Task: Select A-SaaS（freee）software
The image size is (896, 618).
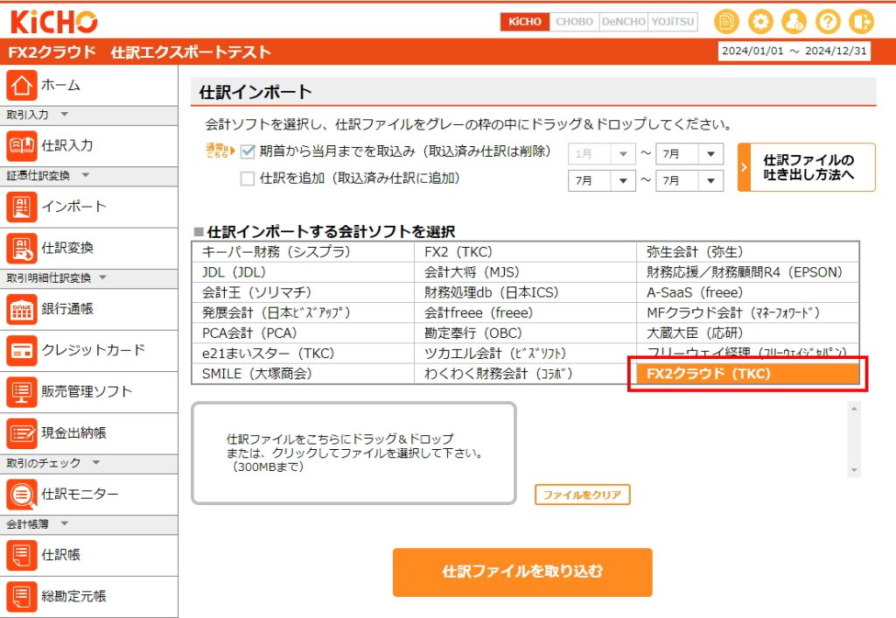Action: click(x=748, y=292)
